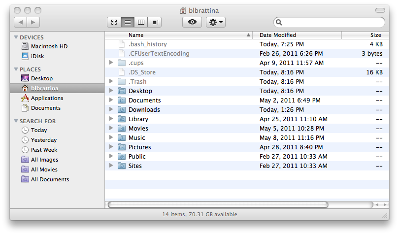This screenshot has width=399, height=235.
Task: Toggle the toolbar with the pill button
Action: [x=380, y=10]
